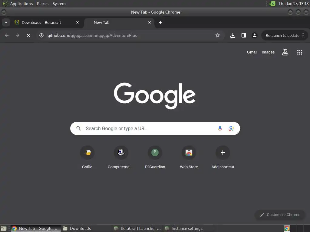Stop loading the page with the X button
Screen dimensions: 310x232
[28, 35]
